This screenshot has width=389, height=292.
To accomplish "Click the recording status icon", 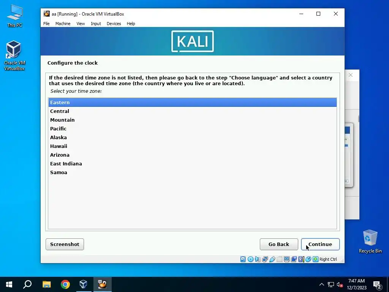I will 294,259.
